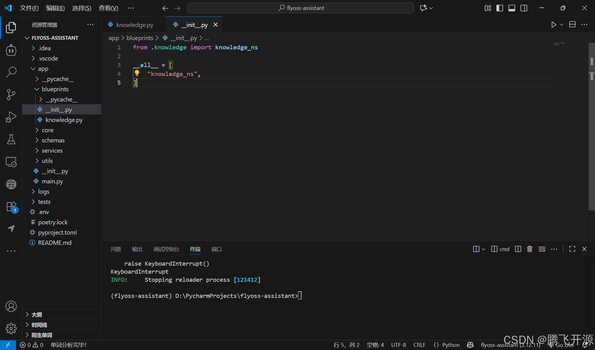Kill terminal with trash icon

530,249
